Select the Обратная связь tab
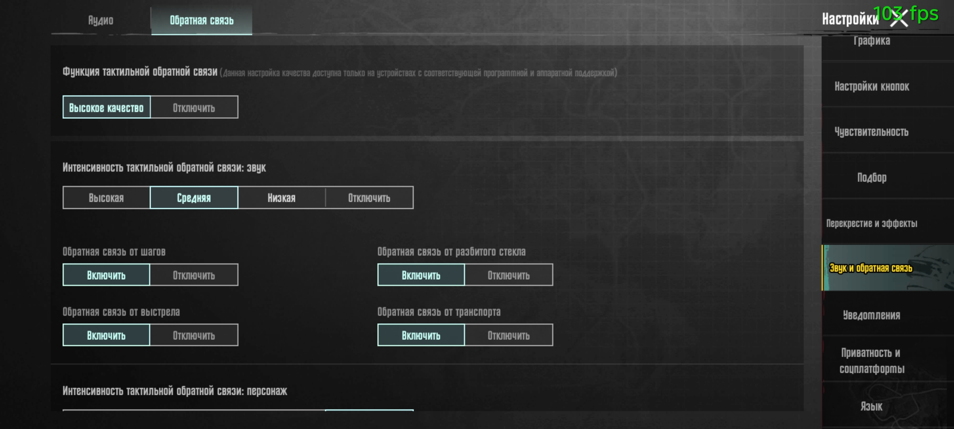Screen dimensions: 954x429 point(202,20)
